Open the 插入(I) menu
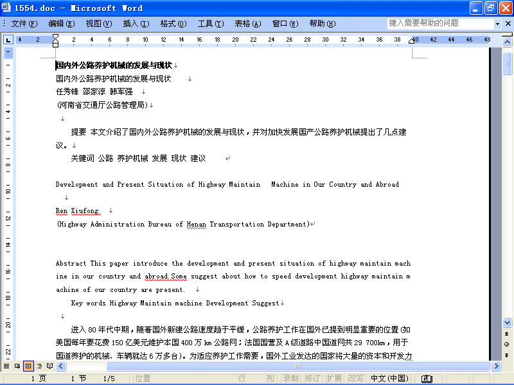The width and height of the screenshot is (514, 385). 136,24
